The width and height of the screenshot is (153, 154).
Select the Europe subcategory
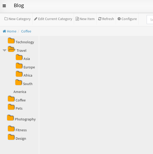29,67
